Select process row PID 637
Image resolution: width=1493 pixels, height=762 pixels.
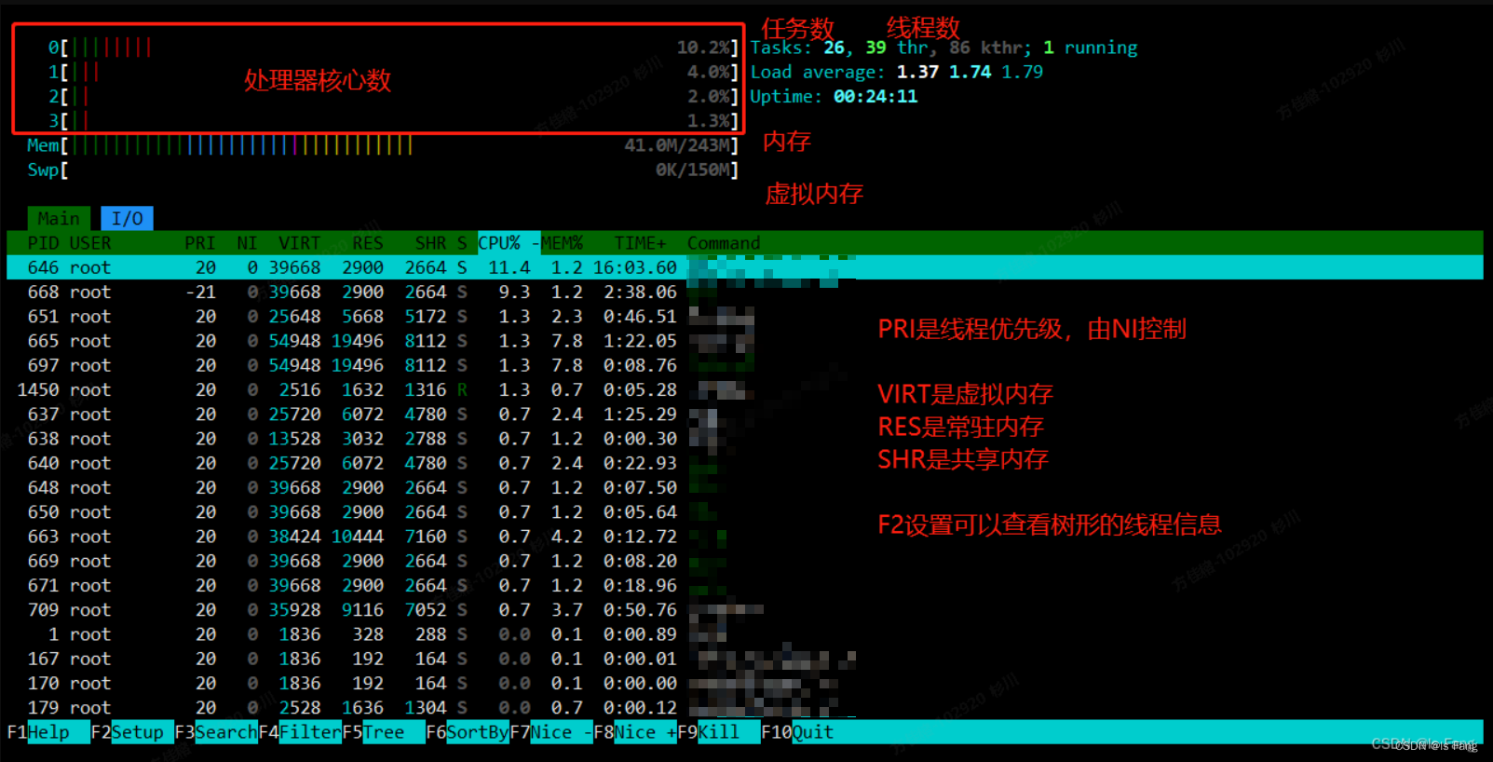click(745, 414)
